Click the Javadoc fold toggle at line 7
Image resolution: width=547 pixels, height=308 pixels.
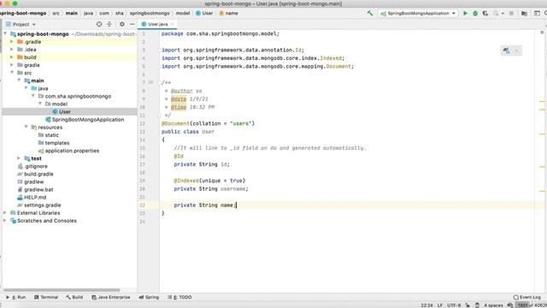(159, 83)
